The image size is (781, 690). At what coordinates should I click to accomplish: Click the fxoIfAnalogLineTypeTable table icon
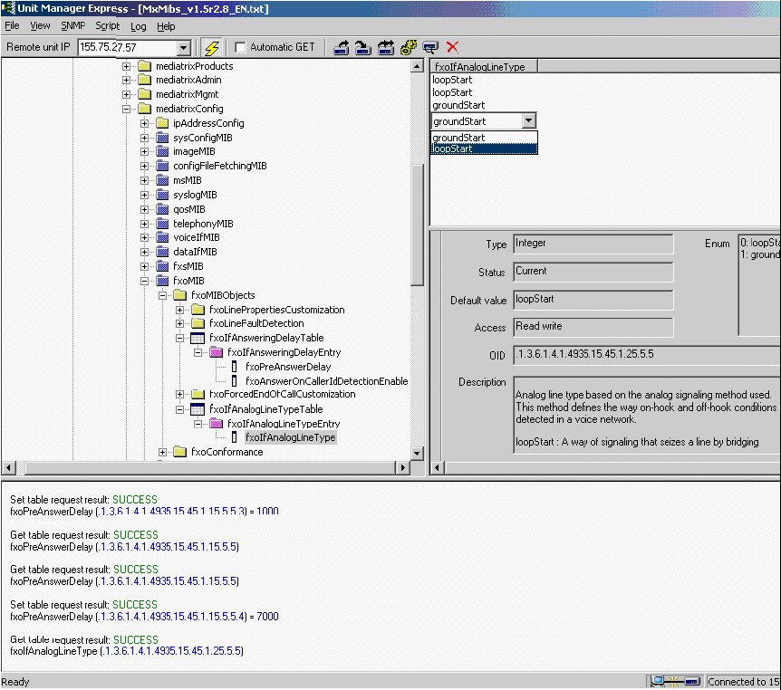[198, 409]
